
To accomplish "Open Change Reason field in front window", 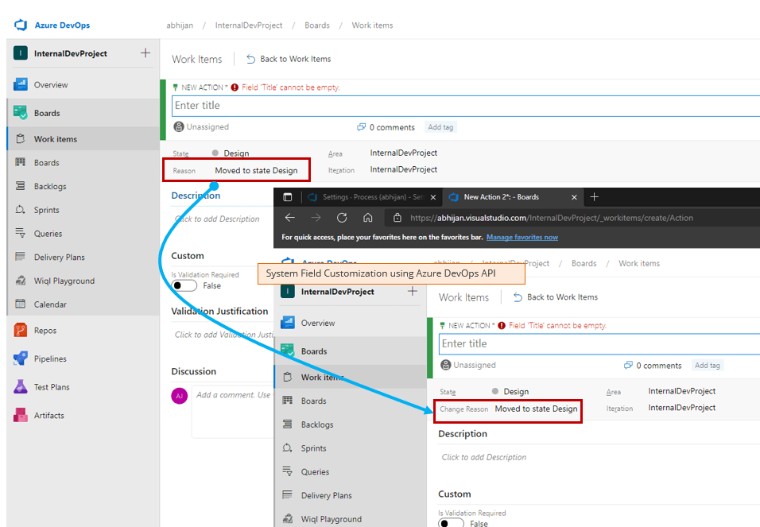I will (x=536, y=409).
